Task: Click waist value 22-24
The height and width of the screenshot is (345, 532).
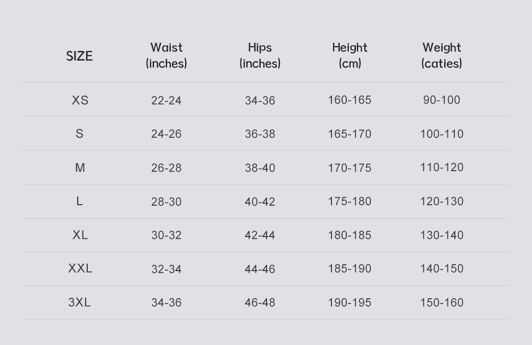Action: click(x=166, y=100)
